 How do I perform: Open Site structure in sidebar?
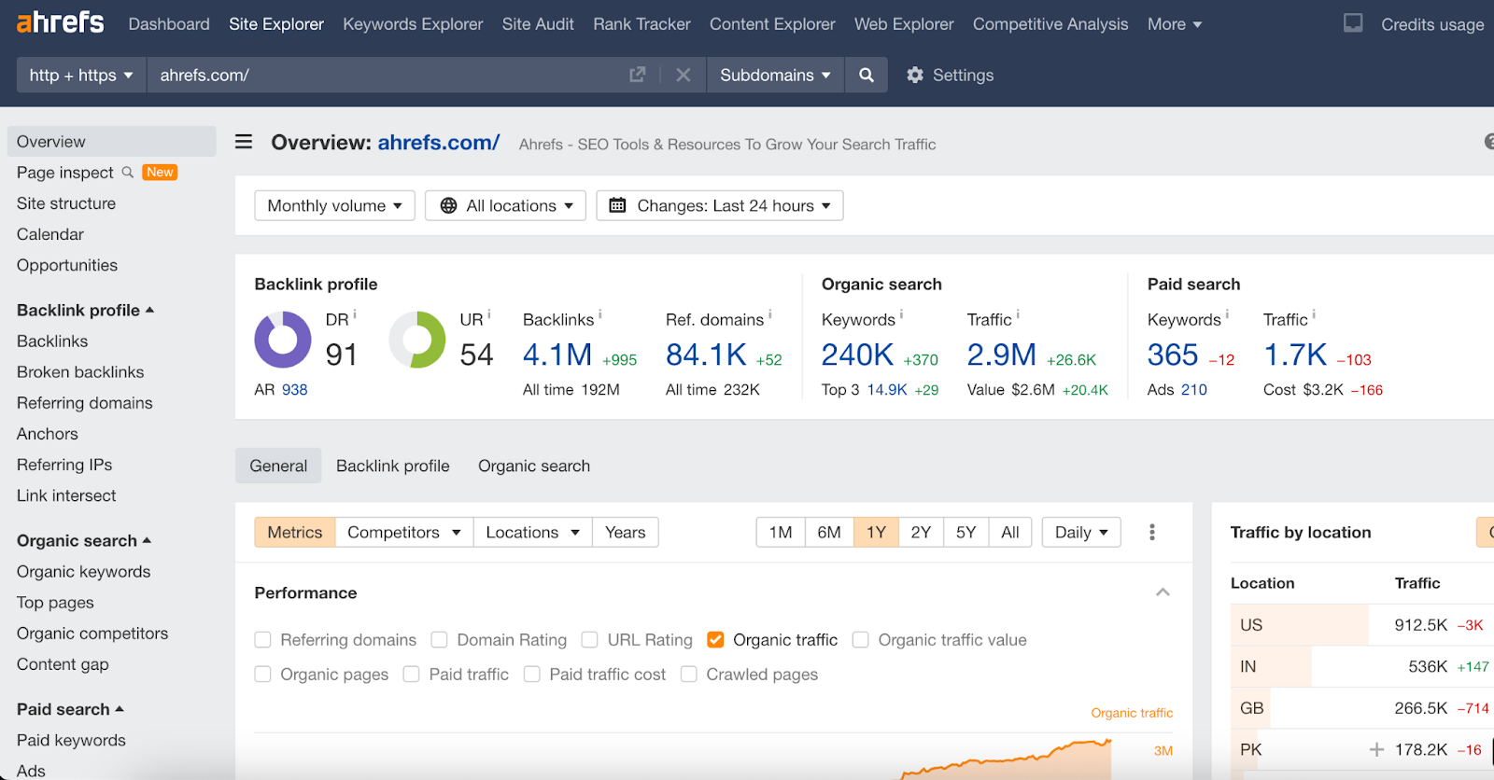pos(66,203)
